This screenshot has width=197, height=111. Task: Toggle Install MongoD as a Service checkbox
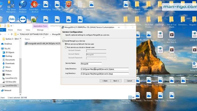(x=63, y=41)
